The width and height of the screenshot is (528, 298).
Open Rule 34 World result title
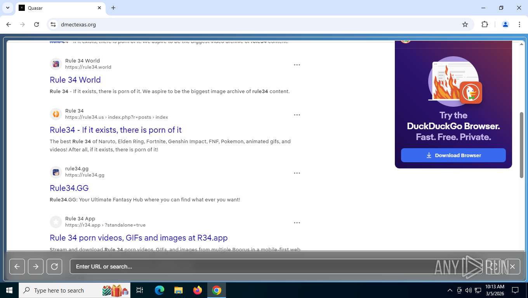click(75, 80)
